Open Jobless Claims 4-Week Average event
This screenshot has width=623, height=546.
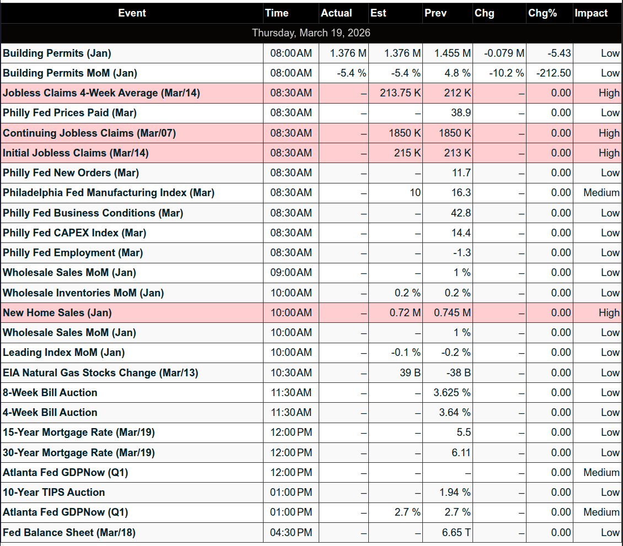click(101, 93)
